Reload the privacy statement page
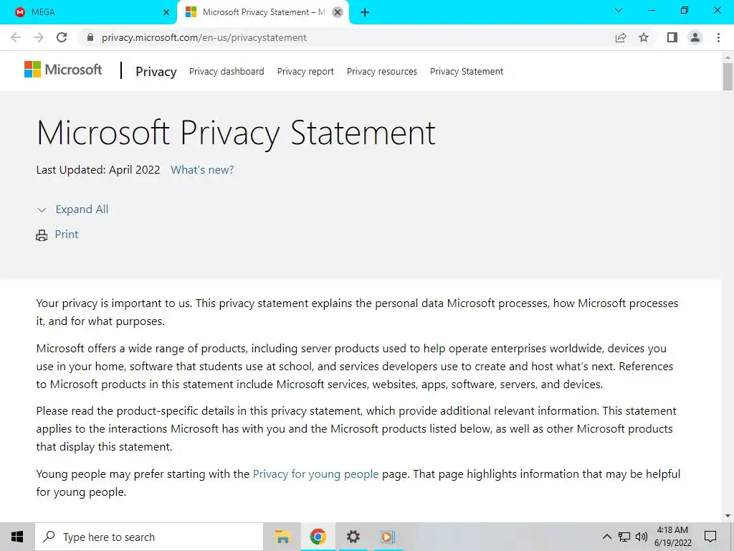The width and height of the screenshot is (734, 551). point(62,37)
